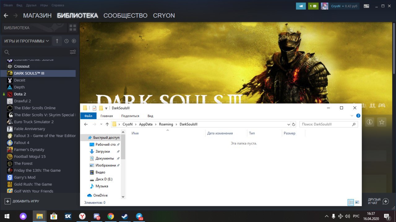This screenshot has width=396, height=222.
Task: Click the Поиск: DarkSoulsIII search box
Action: click(329, 124)
